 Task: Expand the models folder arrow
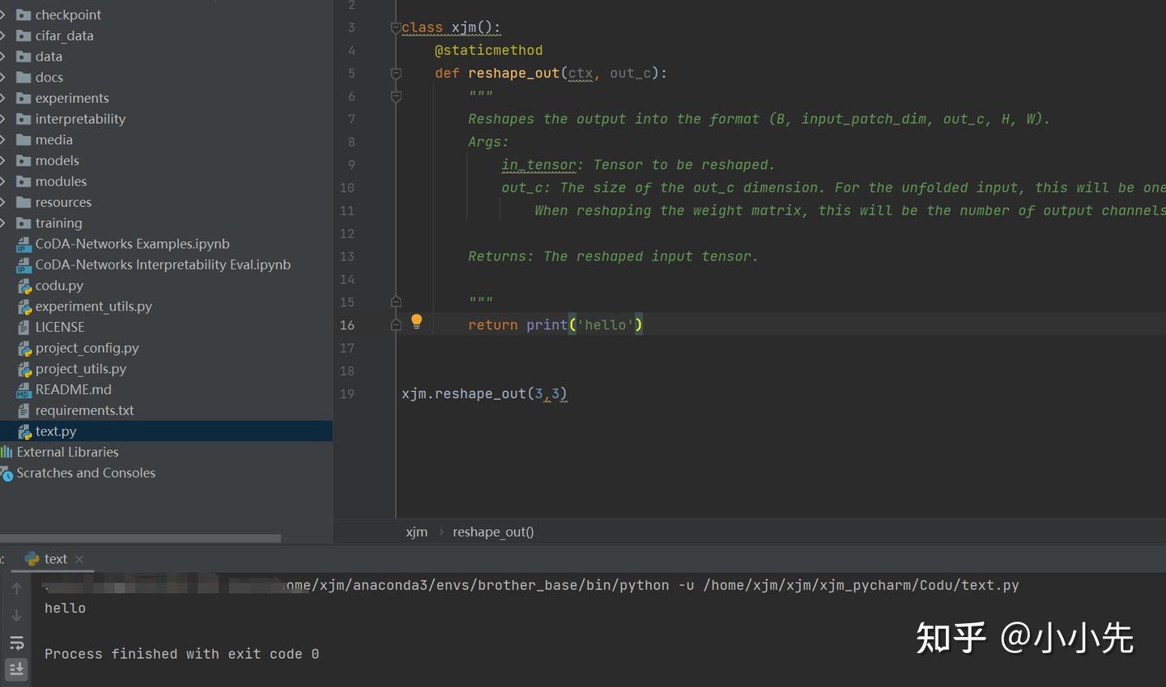point(3,160)
